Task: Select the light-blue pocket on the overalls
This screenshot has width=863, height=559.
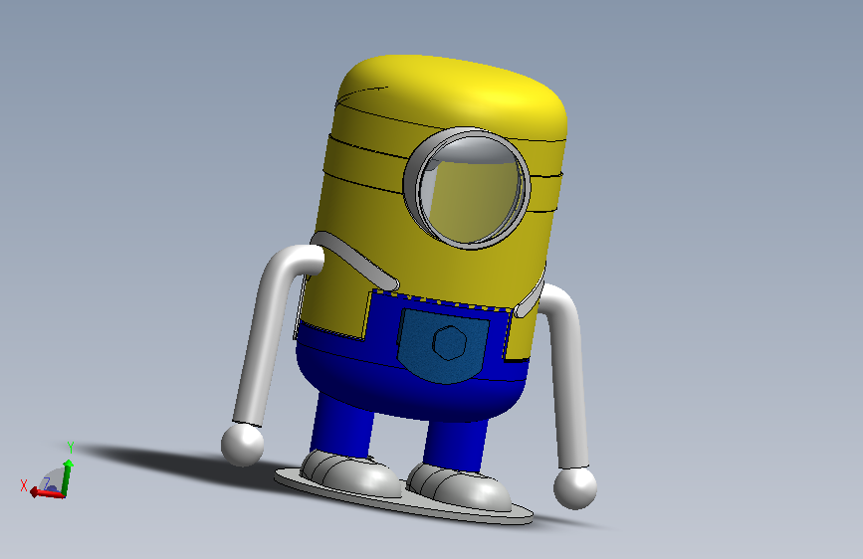Action: pyautogui.click(x=444, y=345)
